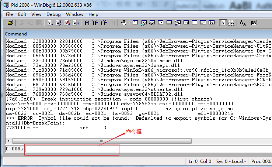
Task: Click the grayed Run to Cursor icon
Action: click(112, 23)
